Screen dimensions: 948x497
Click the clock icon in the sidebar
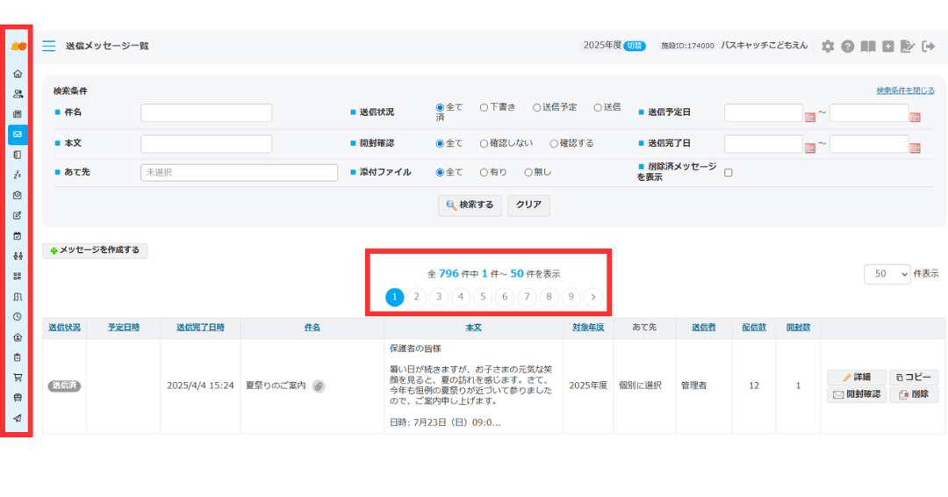pos(18,316)
